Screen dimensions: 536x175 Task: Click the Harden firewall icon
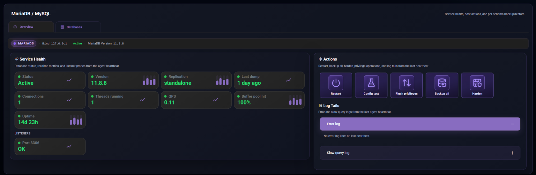(x=477, y=83)
